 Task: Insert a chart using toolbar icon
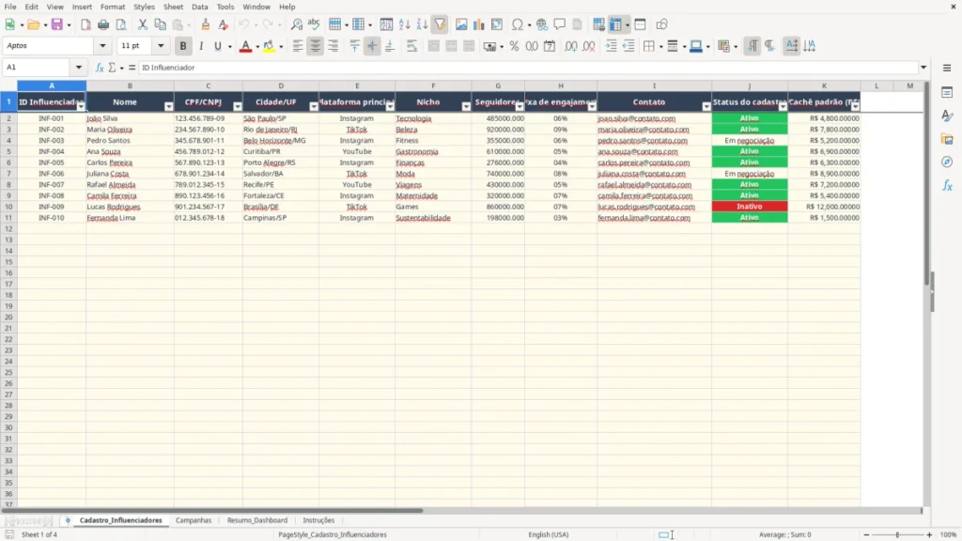click(x=478, y=24)
